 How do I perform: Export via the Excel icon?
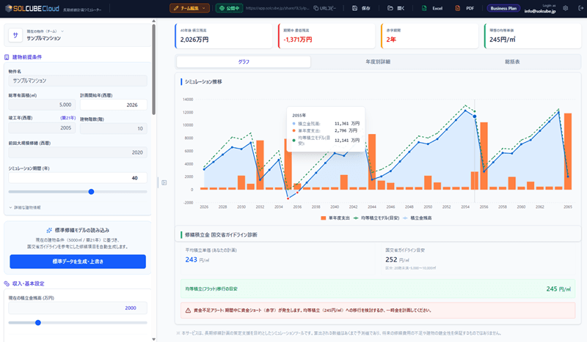tap(425, 8)
